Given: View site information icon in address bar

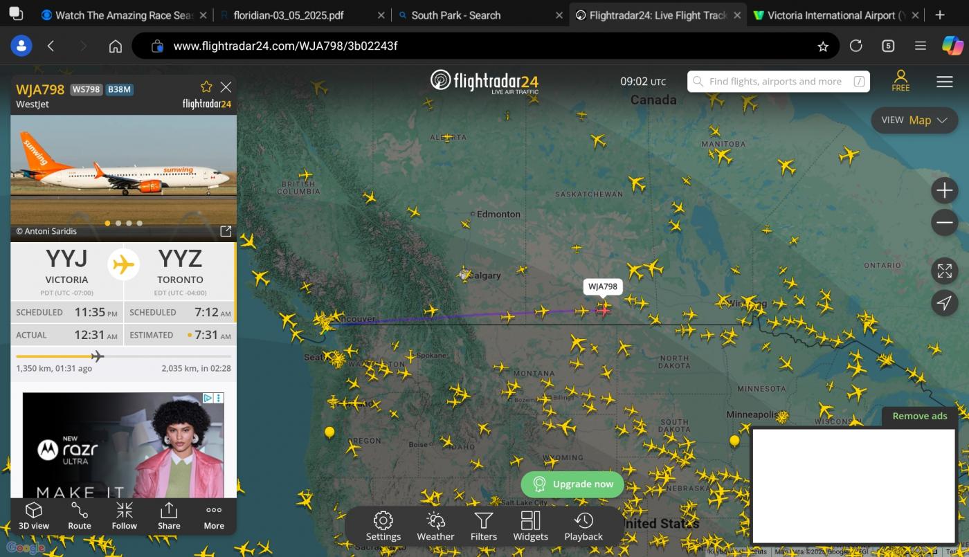Looking at the screenshot, I should click(x=158, y=46).
